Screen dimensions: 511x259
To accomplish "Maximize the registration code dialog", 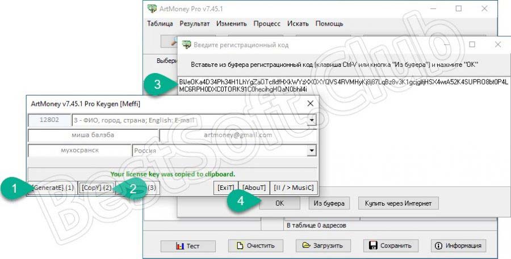I will tap(472, 45).
